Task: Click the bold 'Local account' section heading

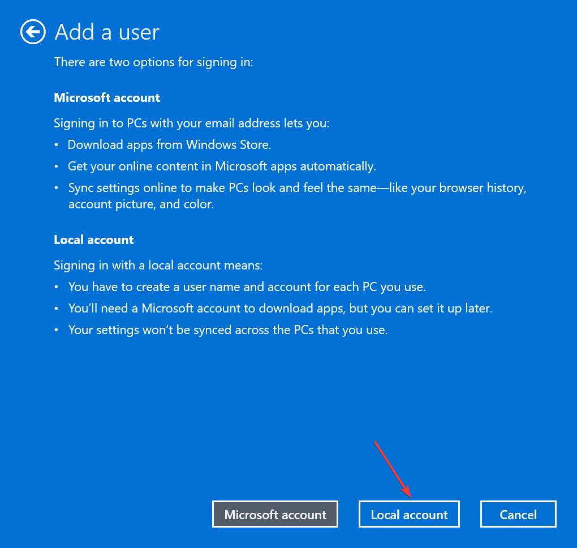Action: point(93,240)
